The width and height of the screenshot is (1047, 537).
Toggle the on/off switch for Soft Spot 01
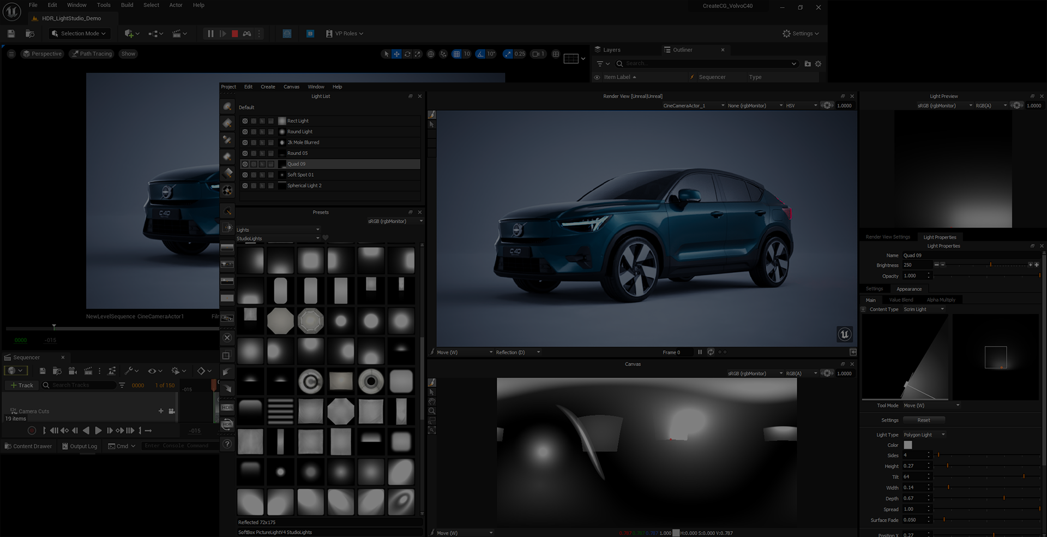click(x=245, y=175)
